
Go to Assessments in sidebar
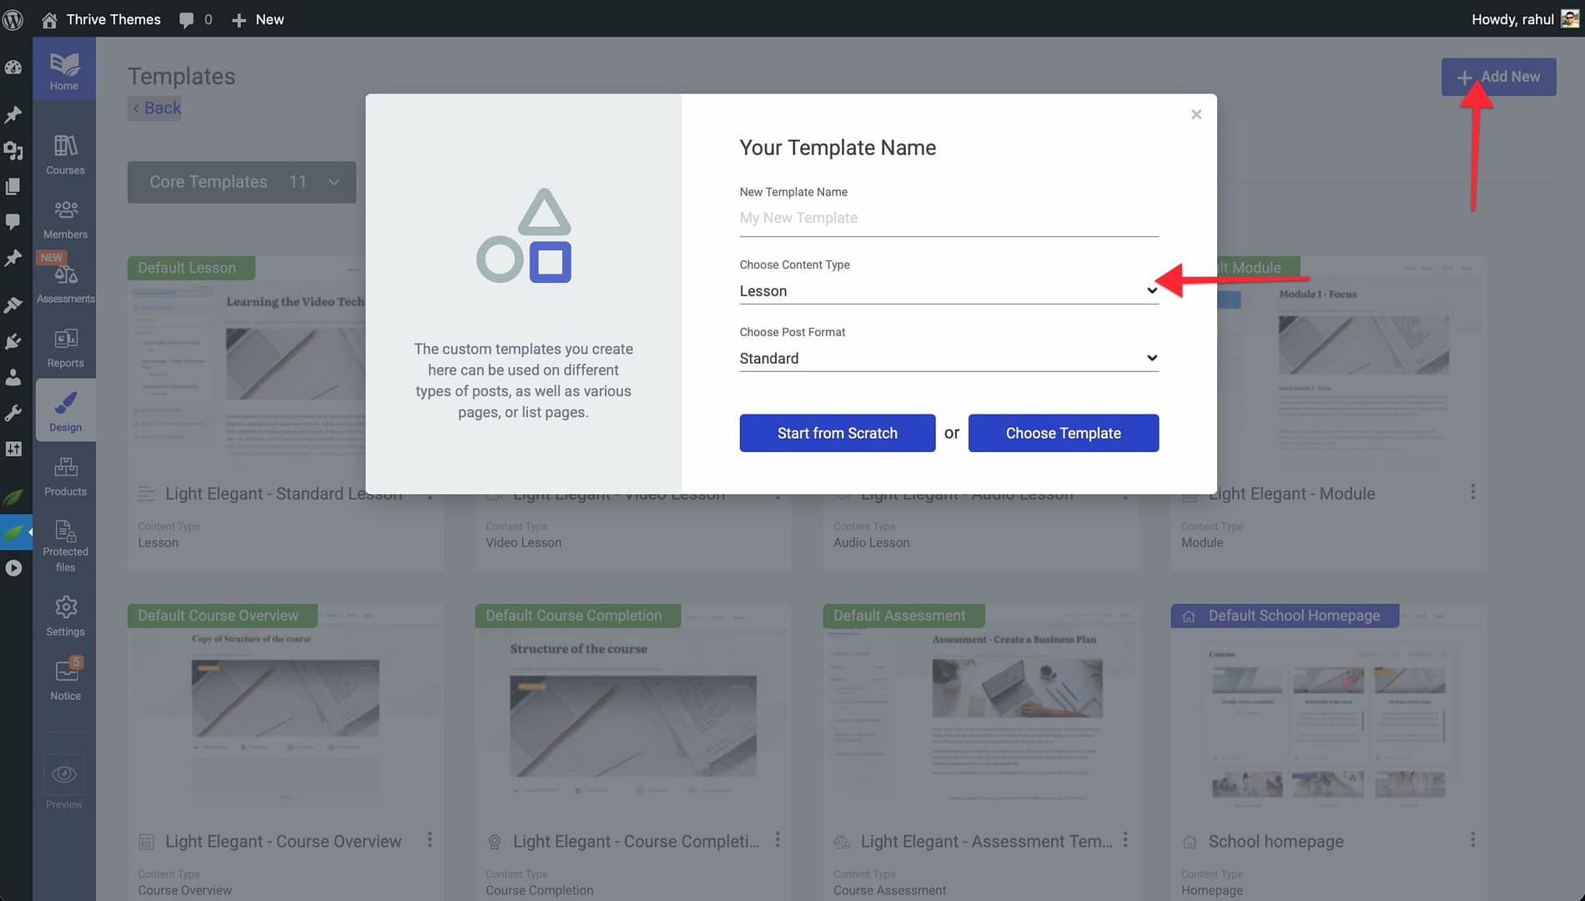coord(65,284)
